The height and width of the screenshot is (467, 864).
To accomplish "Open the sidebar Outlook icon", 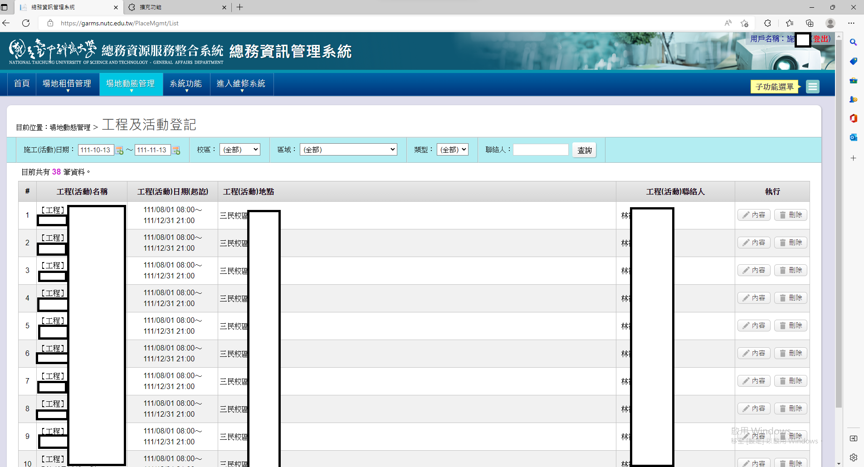I will (853, 137).
